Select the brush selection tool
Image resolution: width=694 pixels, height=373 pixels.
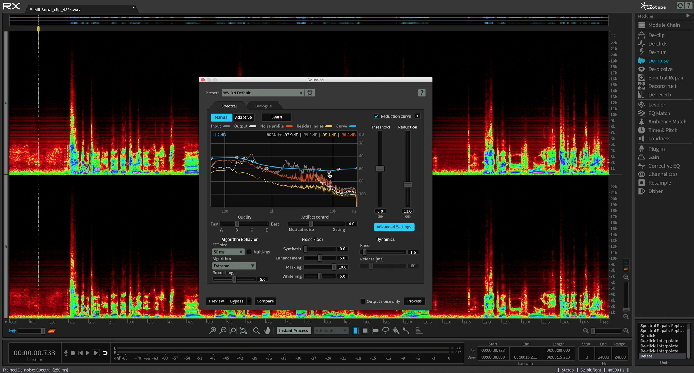(396, 331)
